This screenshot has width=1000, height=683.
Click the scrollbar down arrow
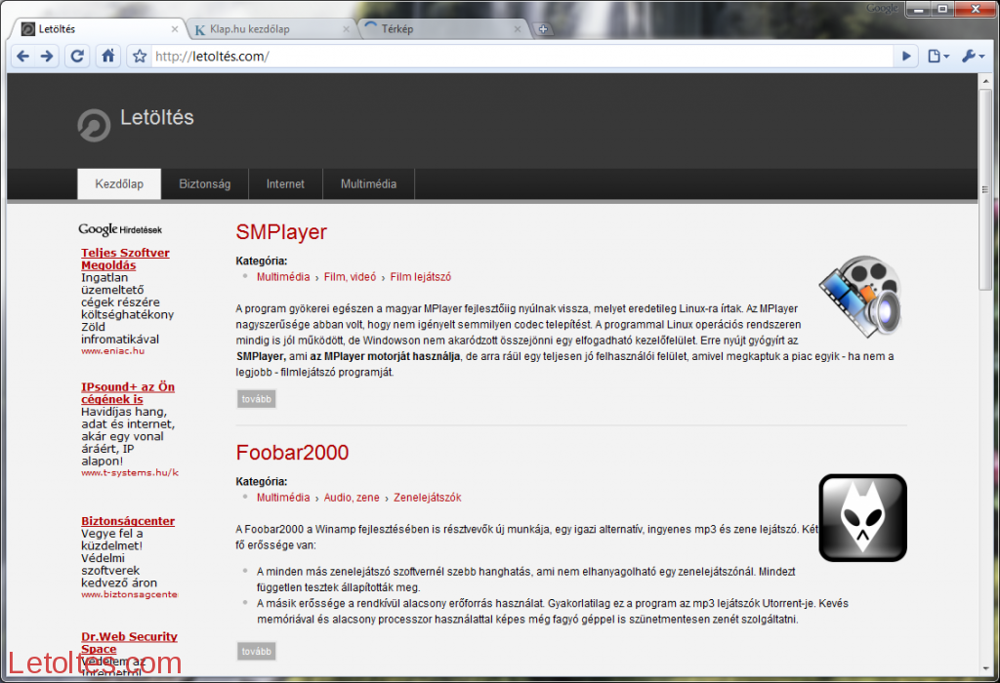(x=985, y=669)
